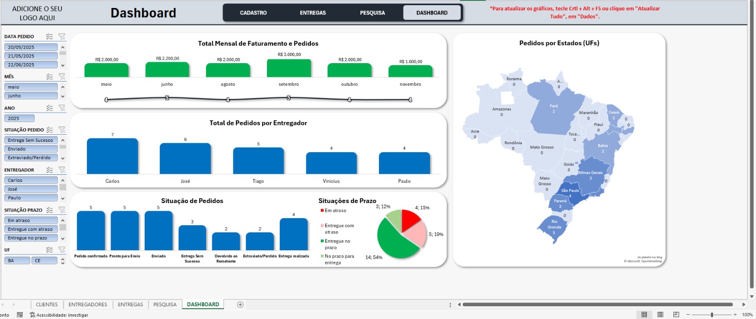Toggle multi-select on ANO slicer
This screenshot has height=319, width=756.
click(x=49, y=108)
